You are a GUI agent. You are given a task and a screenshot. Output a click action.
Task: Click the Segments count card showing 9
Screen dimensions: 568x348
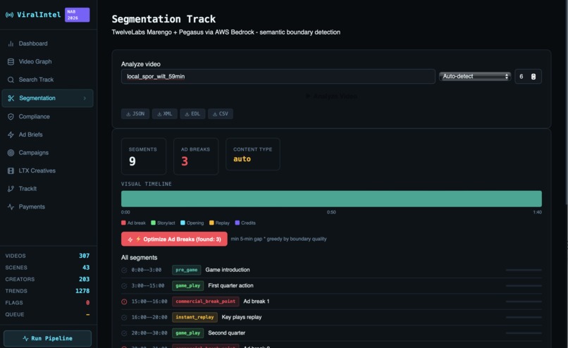[x=144, y=156]
